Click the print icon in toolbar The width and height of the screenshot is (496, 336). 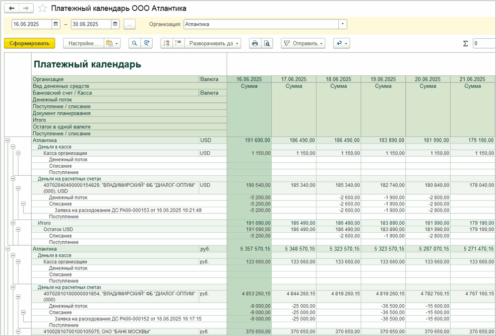point(255,43)
